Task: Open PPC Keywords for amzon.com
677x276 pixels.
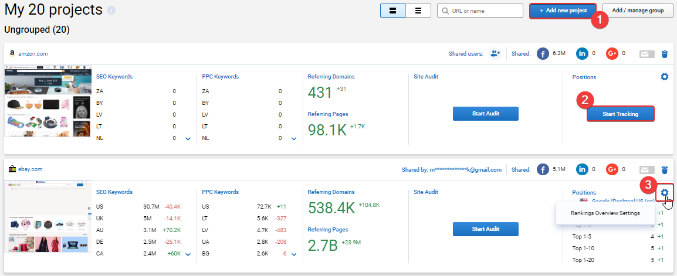Action: (220, 77)
